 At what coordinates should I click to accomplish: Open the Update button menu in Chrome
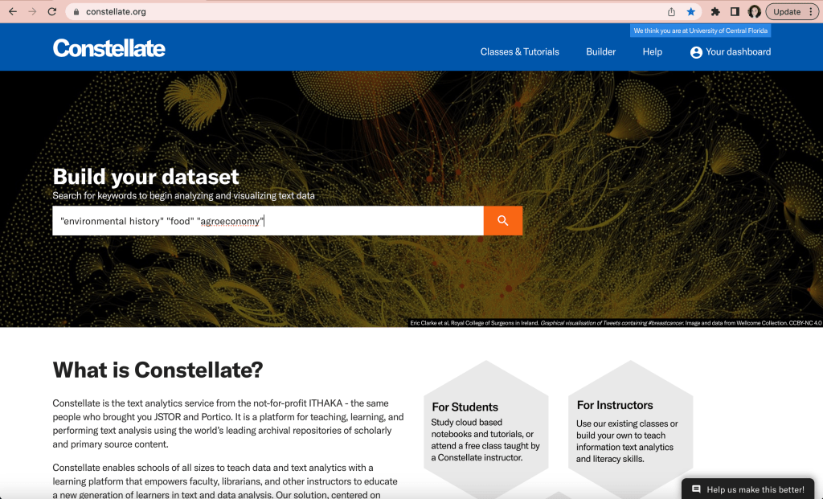point(792,12)
